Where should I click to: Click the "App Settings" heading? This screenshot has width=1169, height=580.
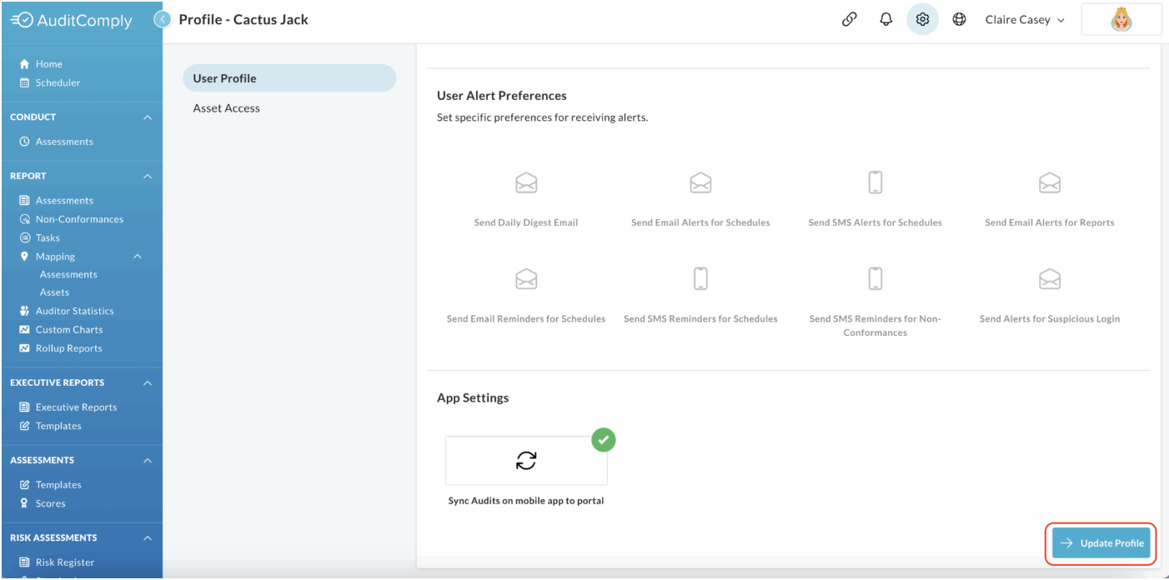point(473,398)
